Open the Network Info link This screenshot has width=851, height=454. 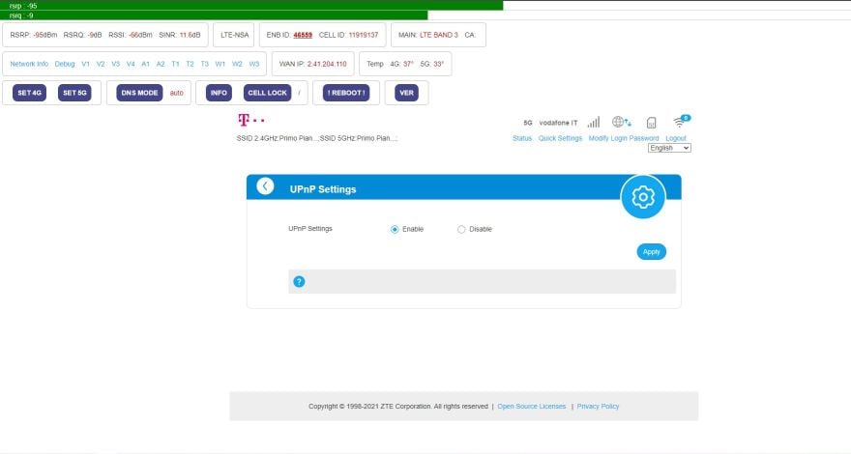pyautogui.click(x=29, y=64)
